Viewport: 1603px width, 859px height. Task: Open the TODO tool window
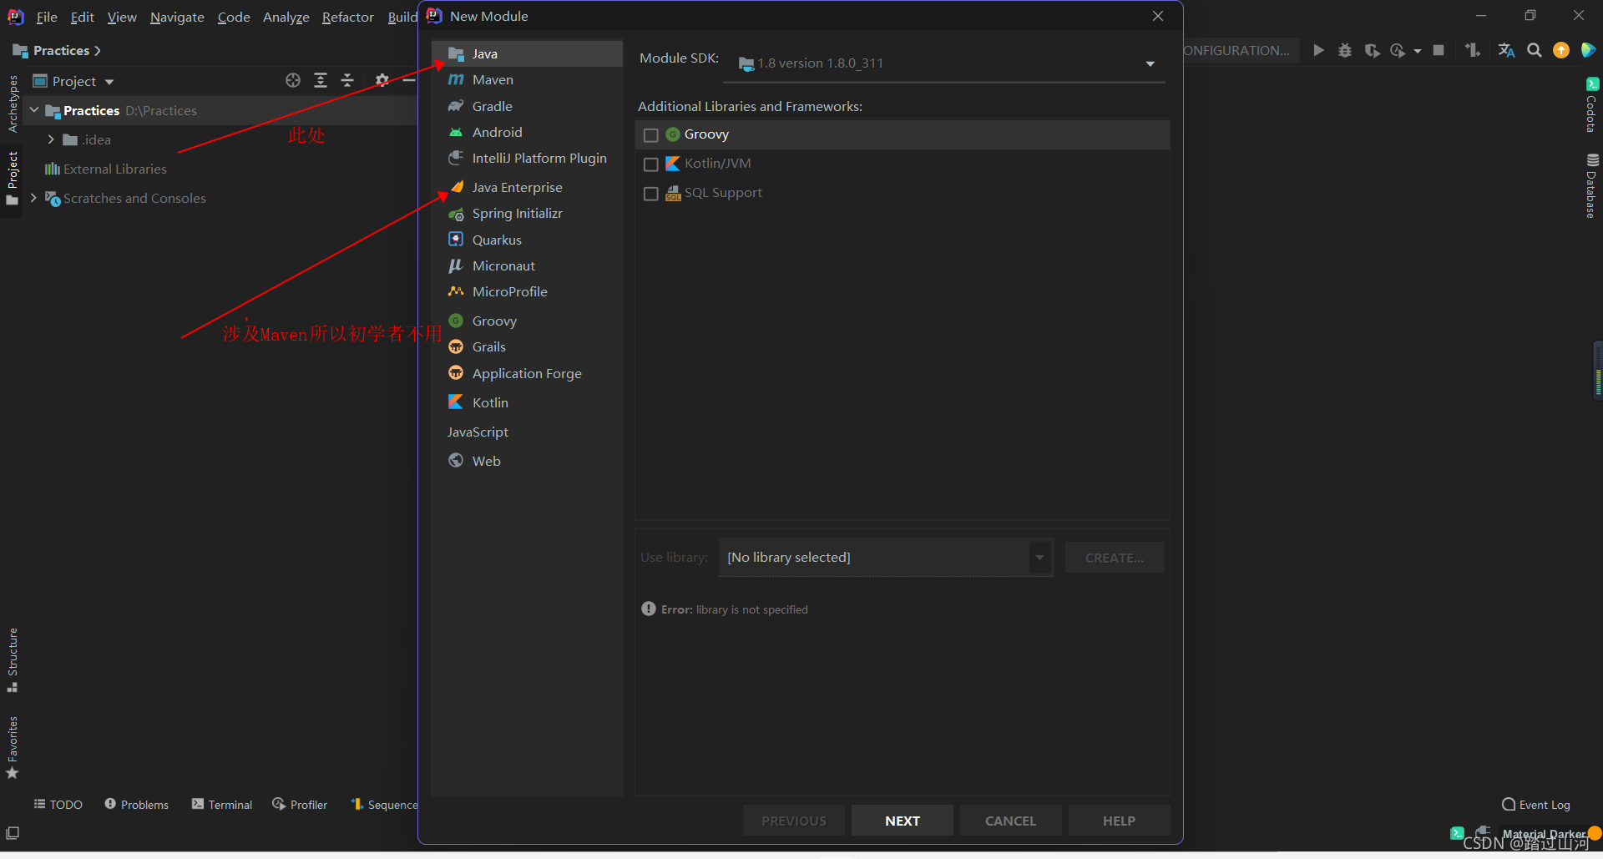[x=58, y=805]
